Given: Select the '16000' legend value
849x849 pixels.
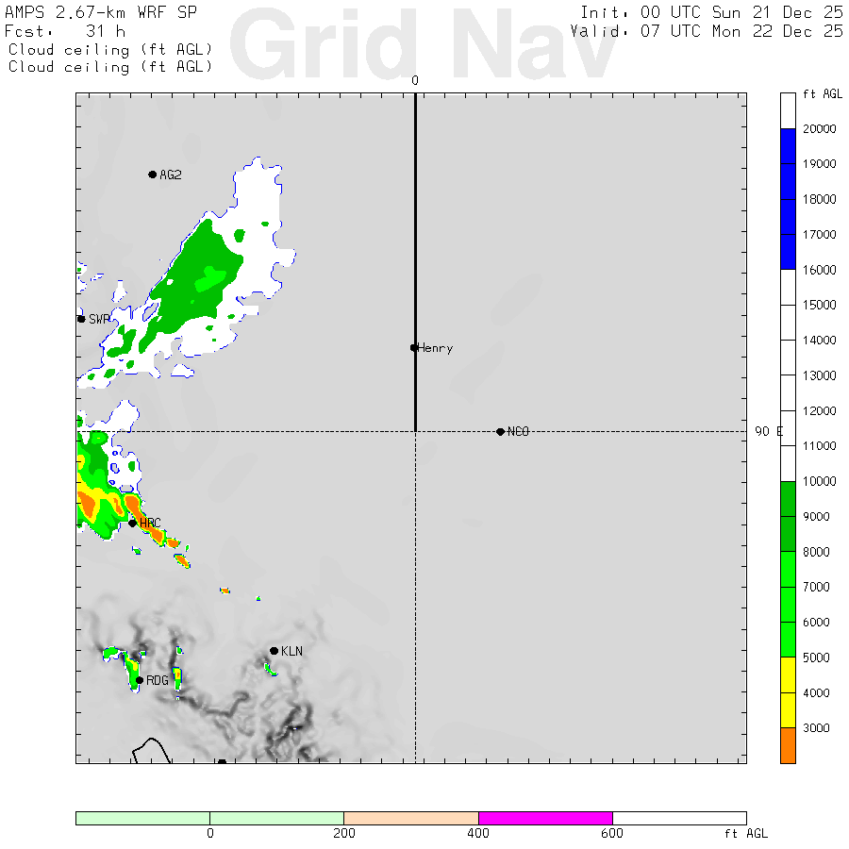Looking at the screenshot, I should point(819,270).
